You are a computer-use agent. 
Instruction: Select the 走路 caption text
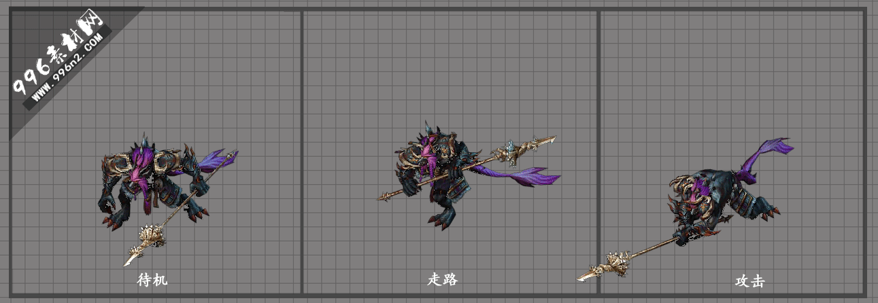click(x=442, y=279)
